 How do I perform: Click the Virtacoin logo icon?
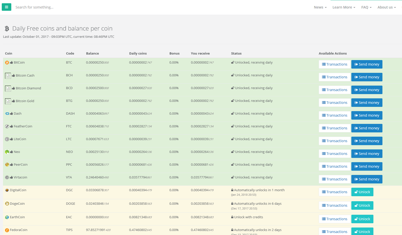7,177
